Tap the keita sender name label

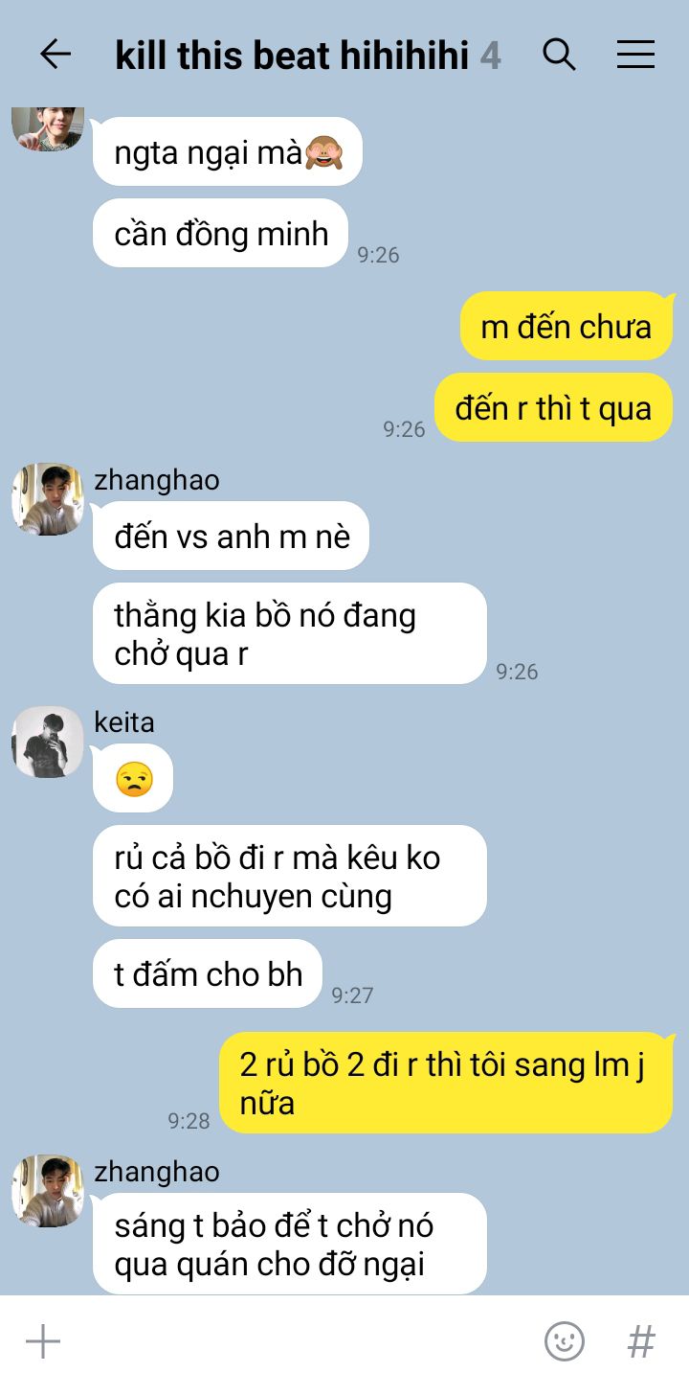coord(124,721)
